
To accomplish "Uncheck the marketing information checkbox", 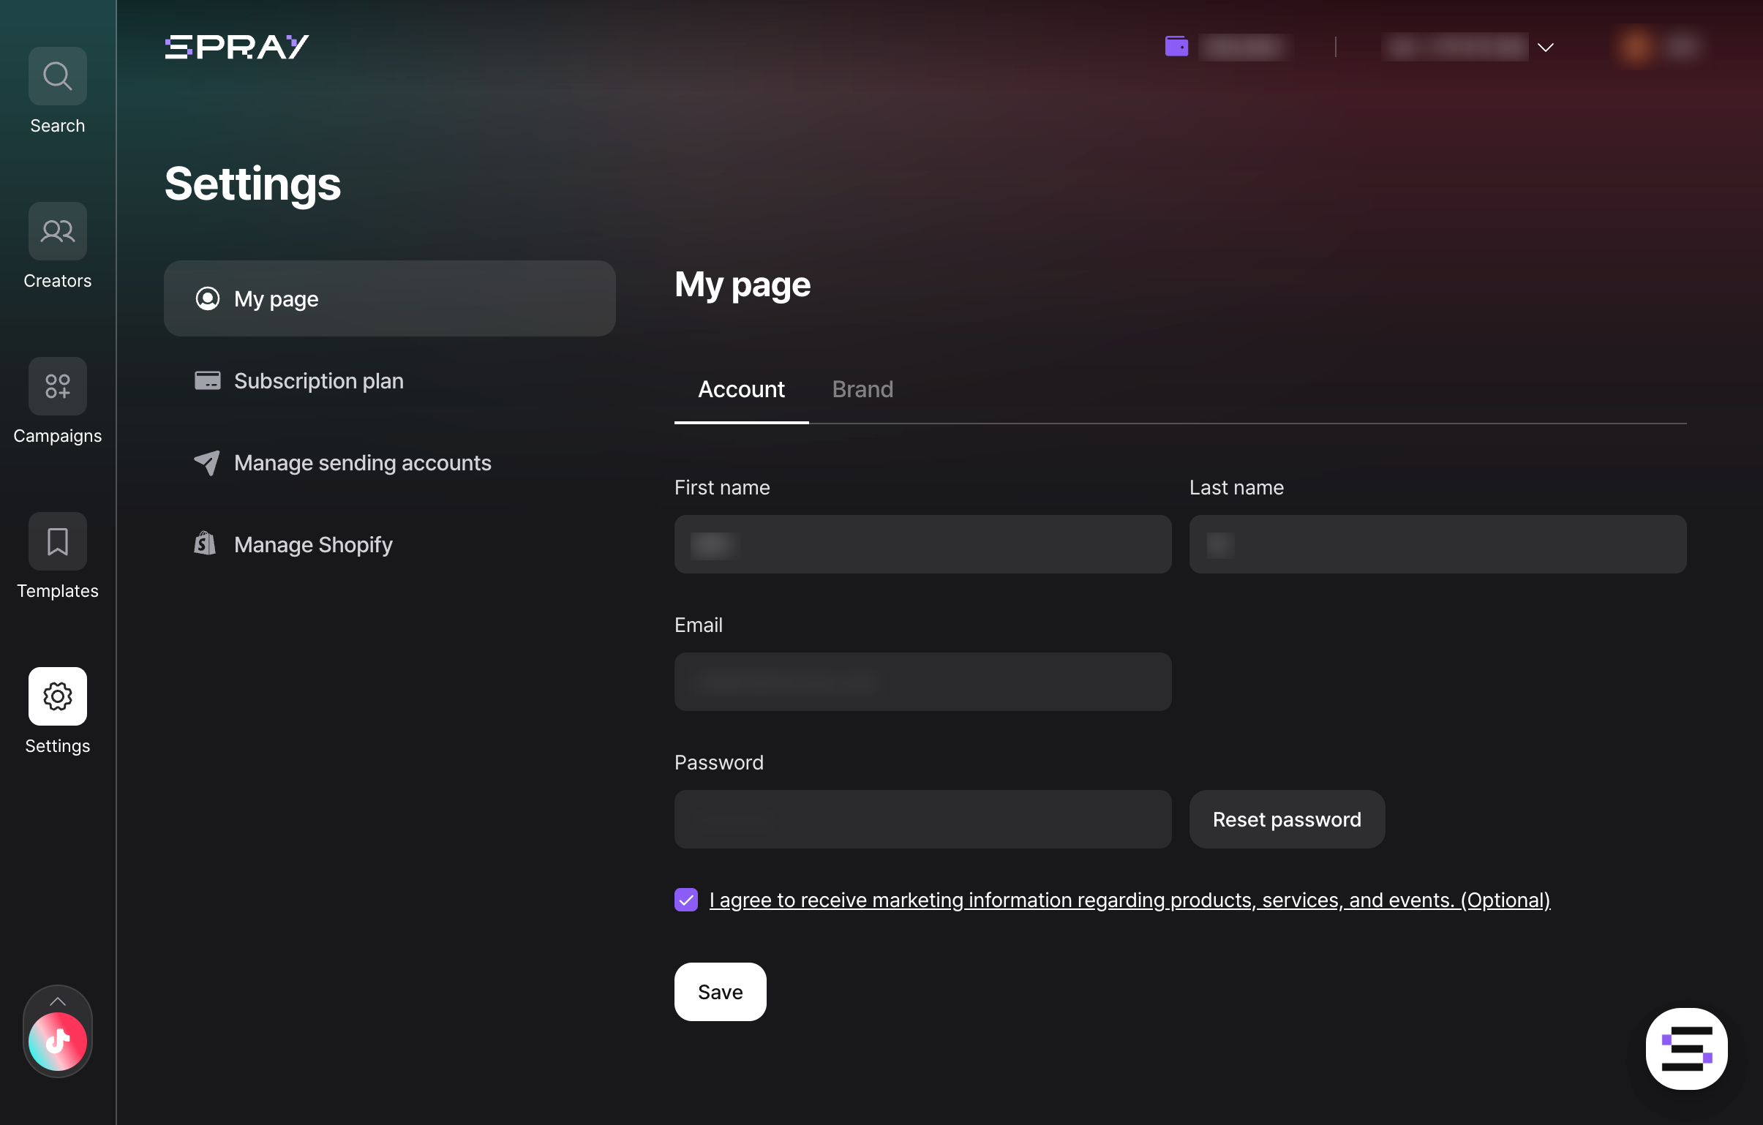I will [x=685, y=900].
